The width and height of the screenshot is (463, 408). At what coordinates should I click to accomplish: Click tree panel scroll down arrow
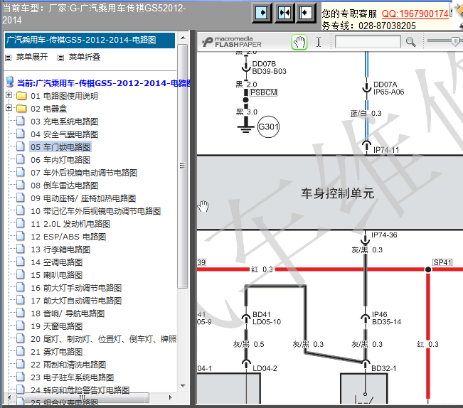pos(183,385)
